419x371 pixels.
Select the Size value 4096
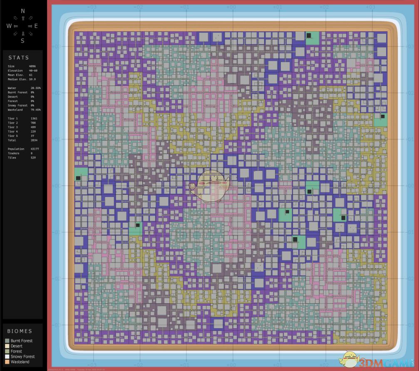32,66
